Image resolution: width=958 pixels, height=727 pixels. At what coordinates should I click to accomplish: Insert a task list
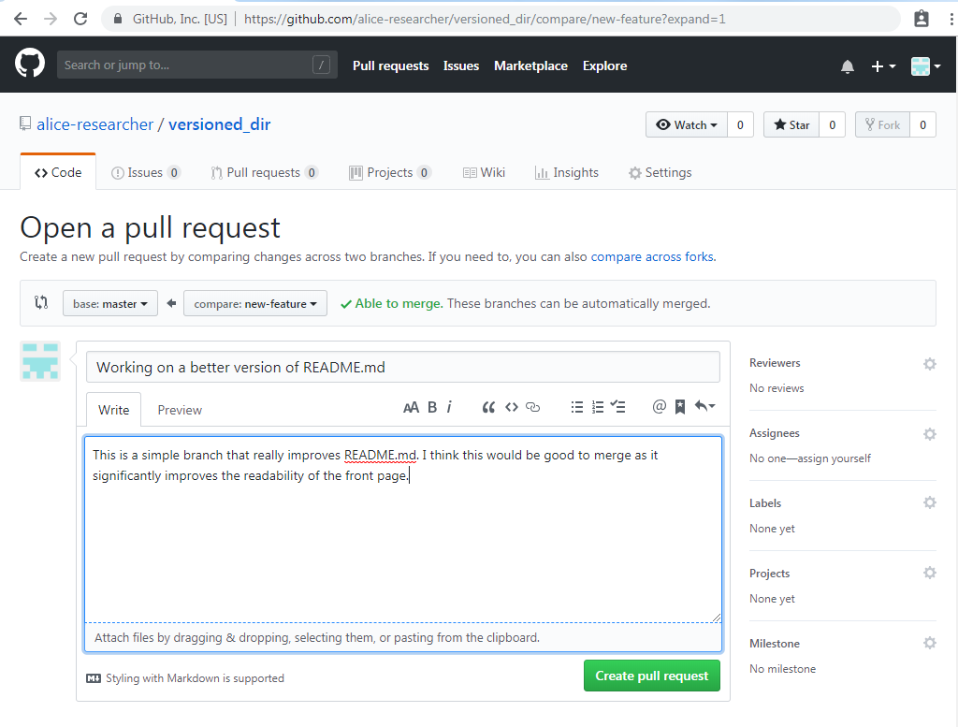click(618, 407)
